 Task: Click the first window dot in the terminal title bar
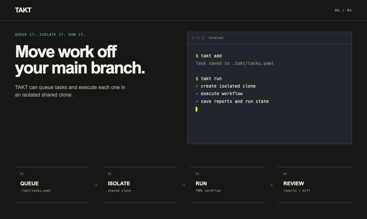[193, 38]
